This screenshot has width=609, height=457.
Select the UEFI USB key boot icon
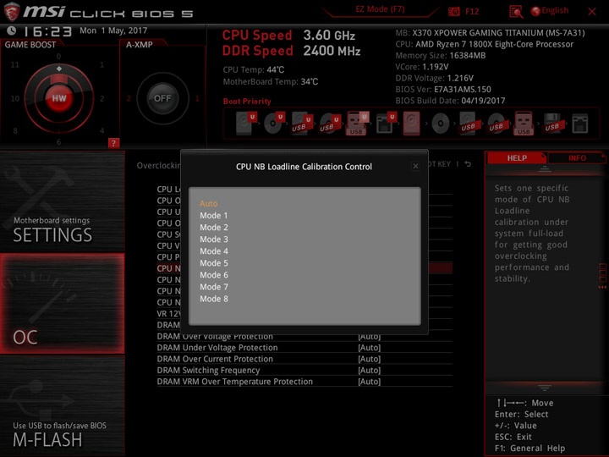357,124
